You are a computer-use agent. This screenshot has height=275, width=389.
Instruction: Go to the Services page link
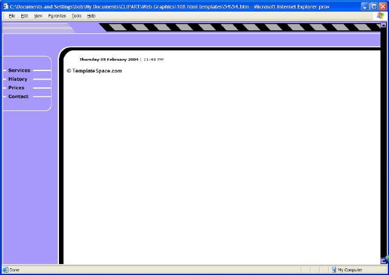(x=19, y=70)
